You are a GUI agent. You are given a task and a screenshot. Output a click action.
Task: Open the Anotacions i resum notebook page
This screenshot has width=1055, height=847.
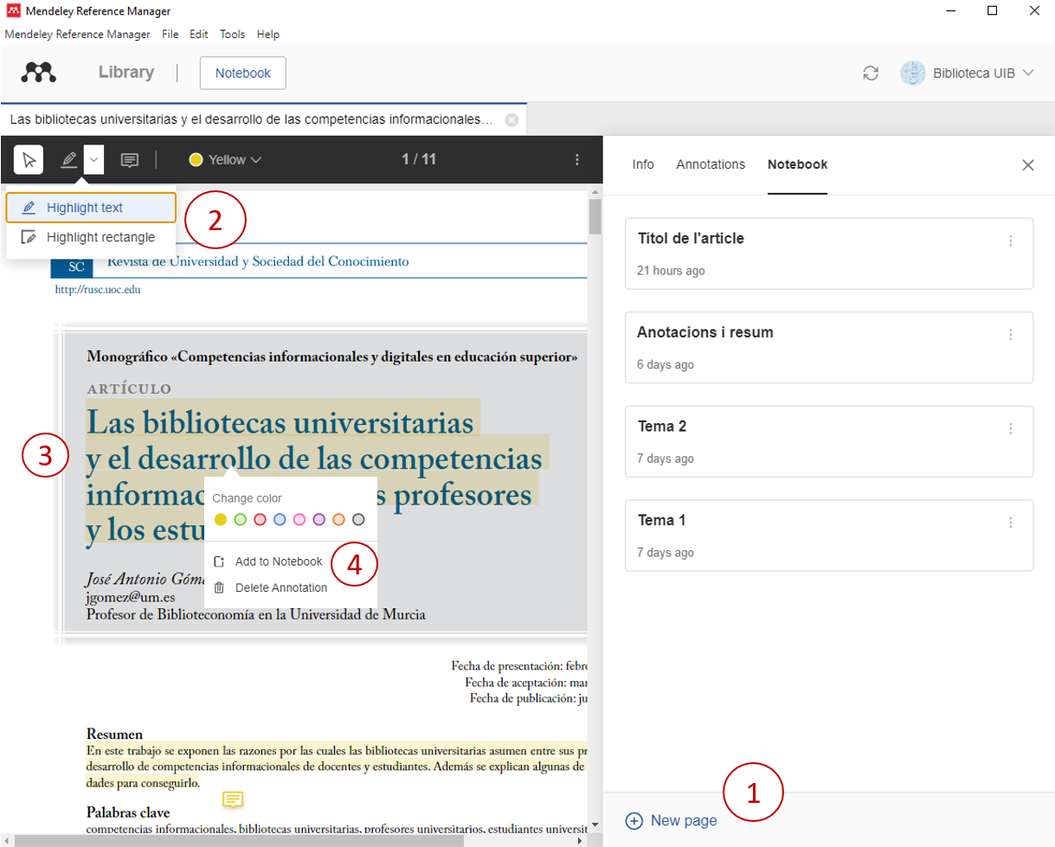(x=829, y=347)
